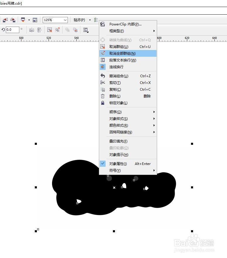This screenshot has width=227, height=258.
Task: Click the selection center X marker
Action: 114,188
